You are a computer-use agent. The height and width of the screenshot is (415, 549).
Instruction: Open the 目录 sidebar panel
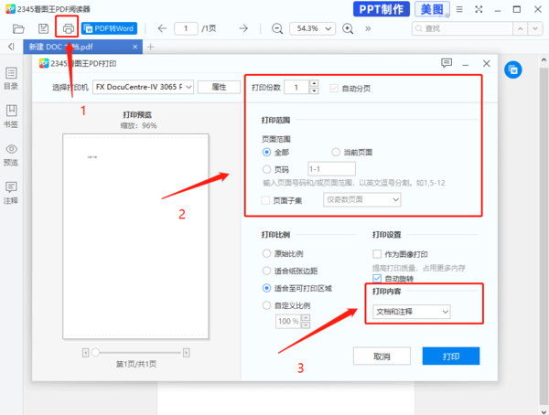[x=11, y=78]
